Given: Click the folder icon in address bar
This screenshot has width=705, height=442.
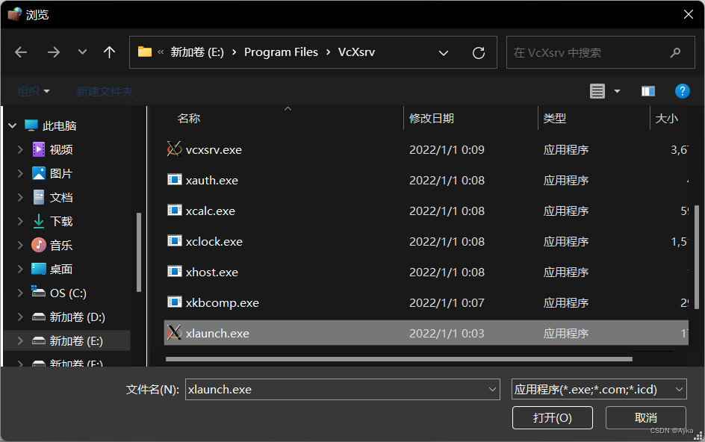Looking at the screenshot, I should pos(144,52).
